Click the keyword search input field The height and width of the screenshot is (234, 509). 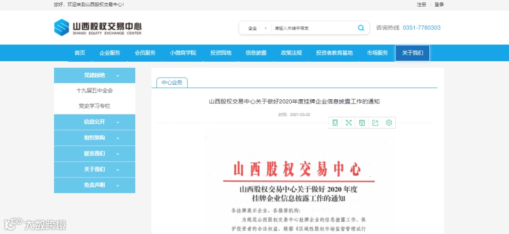click(x=313, y=28)
